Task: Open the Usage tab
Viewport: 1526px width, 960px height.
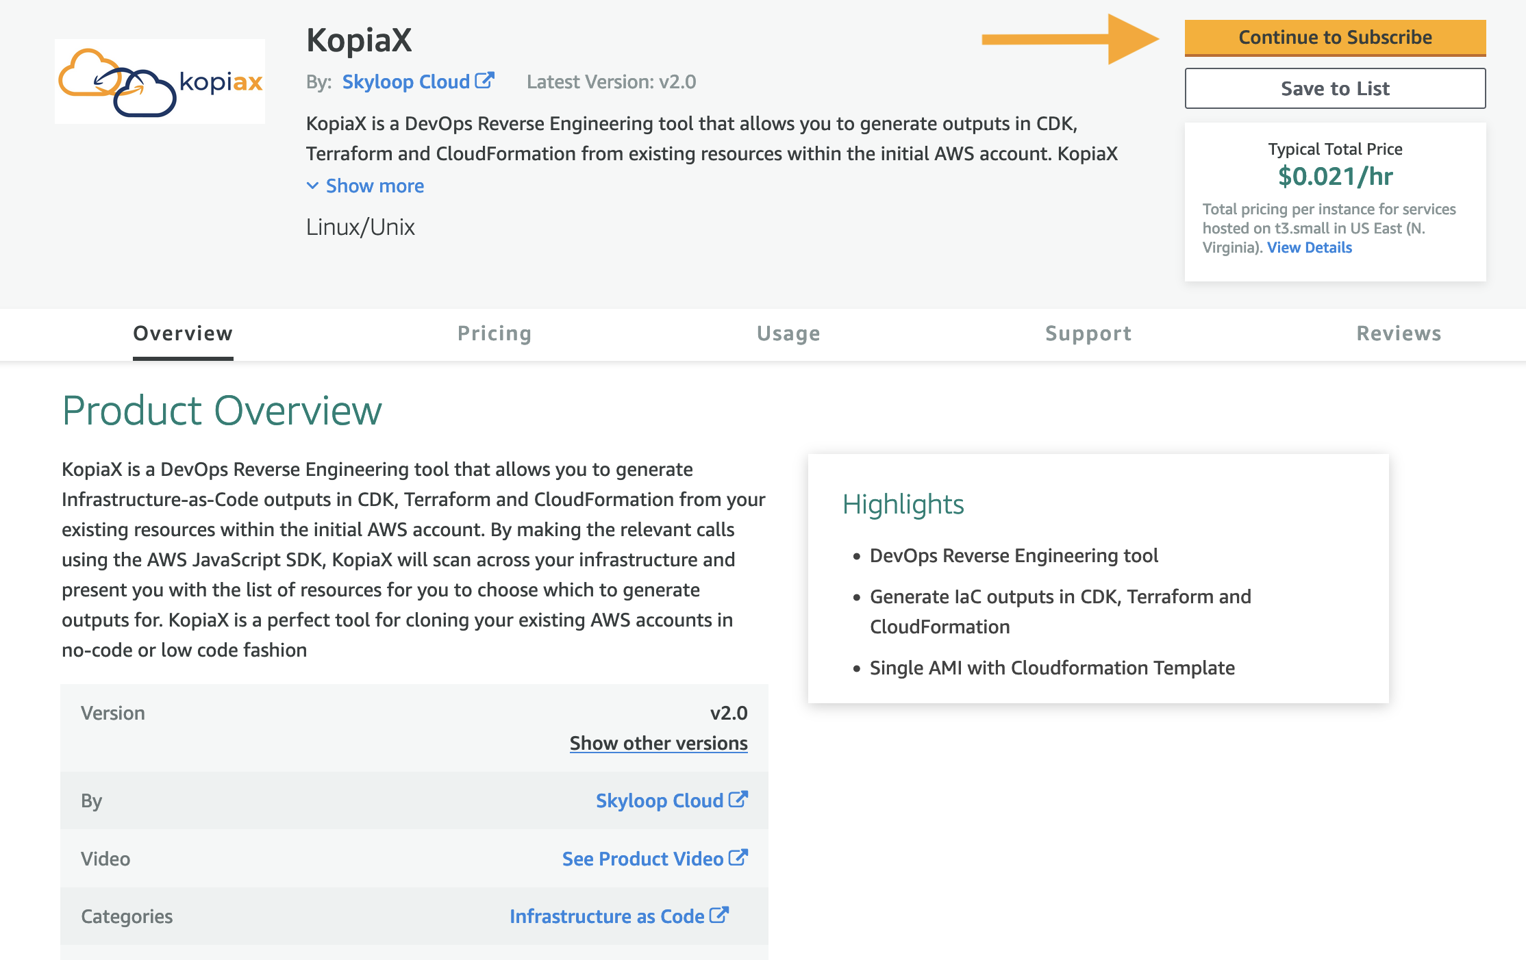Action: coord(788,333)
